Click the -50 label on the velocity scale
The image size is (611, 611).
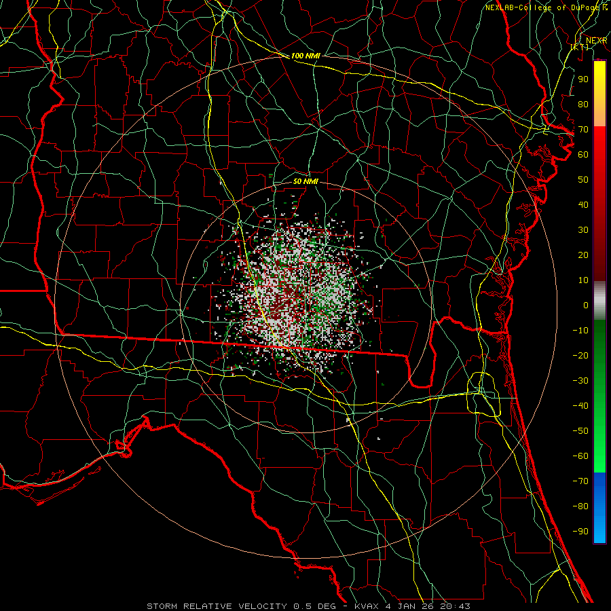click(x=580, y=431)
